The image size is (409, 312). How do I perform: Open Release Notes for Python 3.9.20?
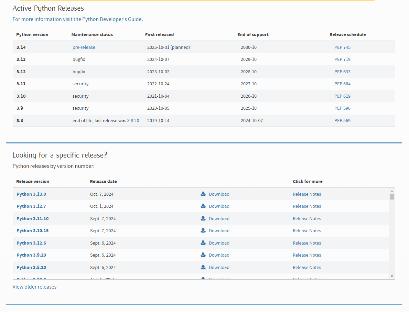coord(307,255)
